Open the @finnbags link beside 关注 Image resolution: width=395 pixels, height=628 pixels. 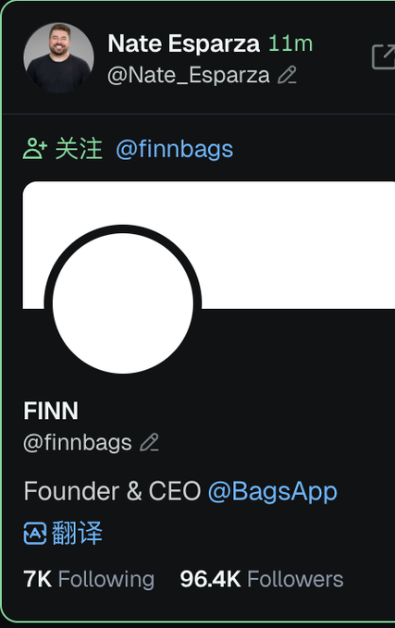click(174, 150)
